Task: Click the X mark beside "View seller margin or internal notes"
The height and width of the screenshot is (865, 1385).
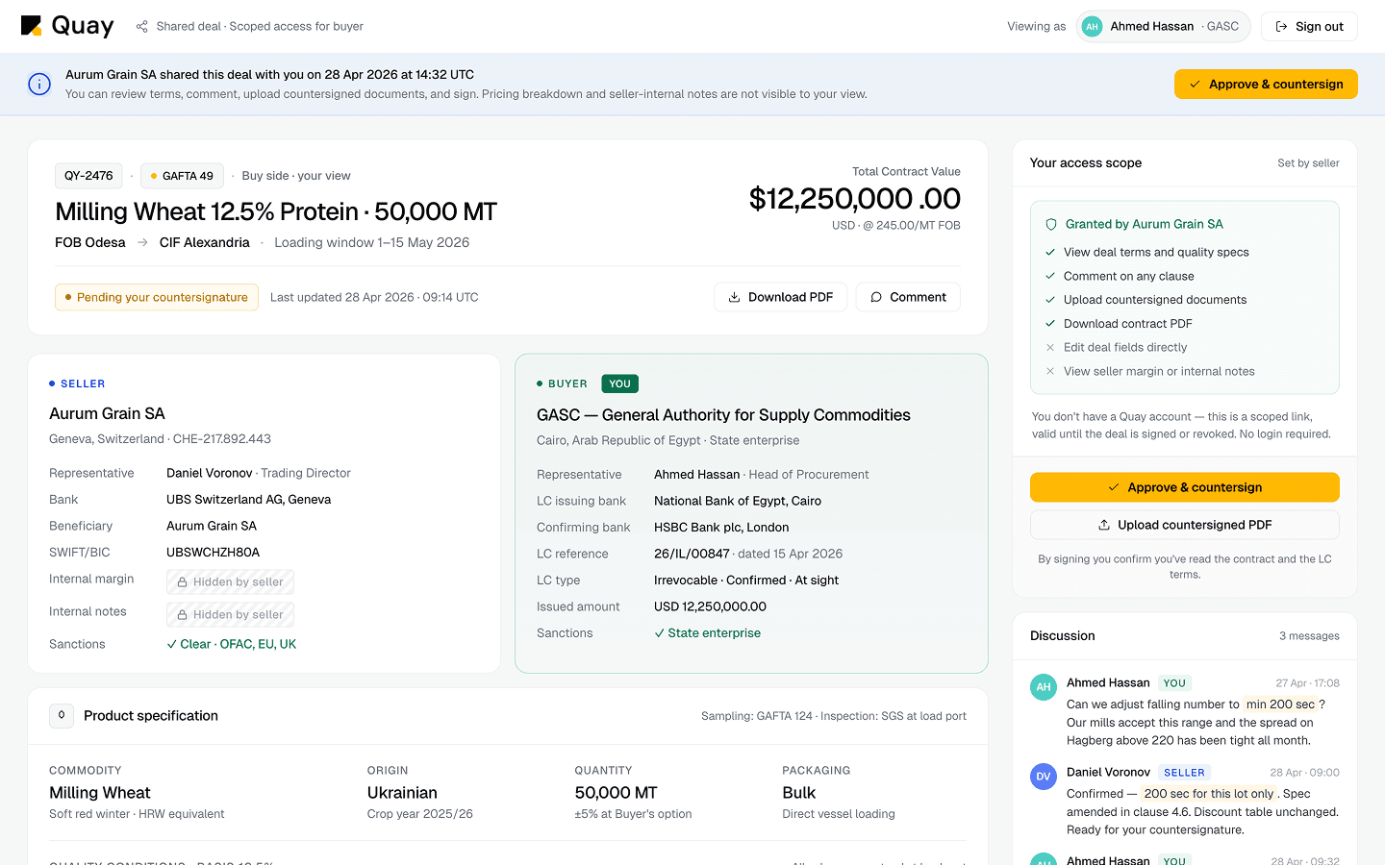Action: click(x=1050, y=372)
